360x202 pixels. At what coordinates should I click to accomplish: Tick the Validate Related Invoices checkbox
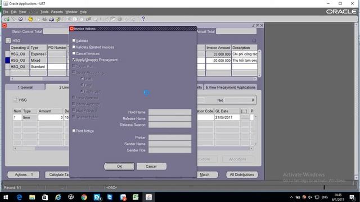click(x=74, y=47)
